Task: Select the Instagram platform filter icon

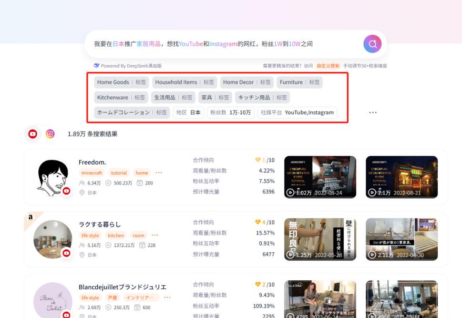Action: 50,134
